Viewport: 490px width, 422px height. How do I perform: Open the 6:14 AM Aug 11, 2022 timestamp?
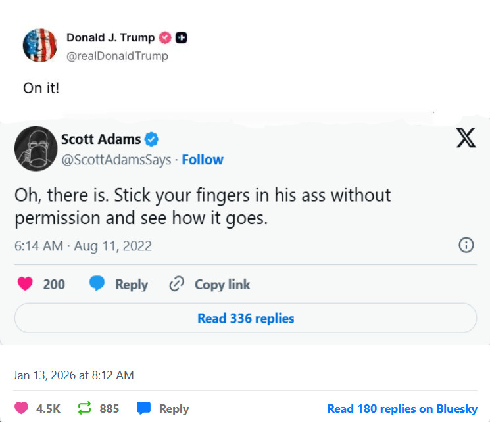(x=83, y=246)
